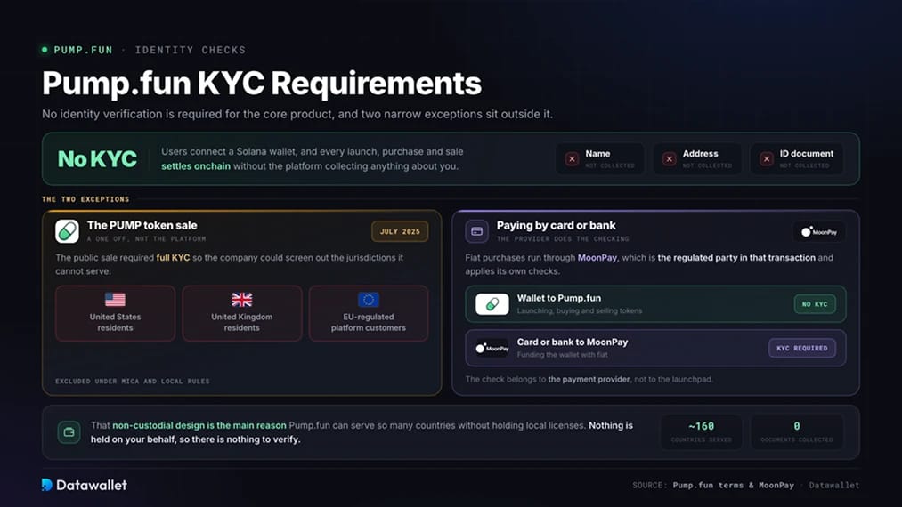Click the United Kingdom flag icon
Viewport: 902px width, 507px height.
point(241,300)
